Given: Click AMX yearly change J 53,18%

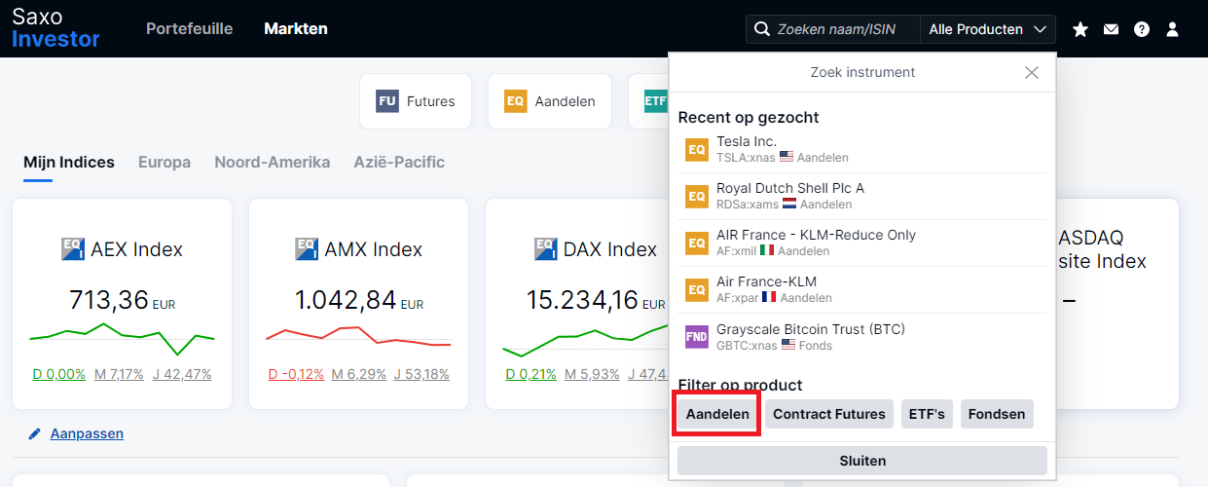Looking at the screenshot, I should (x=421, y=374).
